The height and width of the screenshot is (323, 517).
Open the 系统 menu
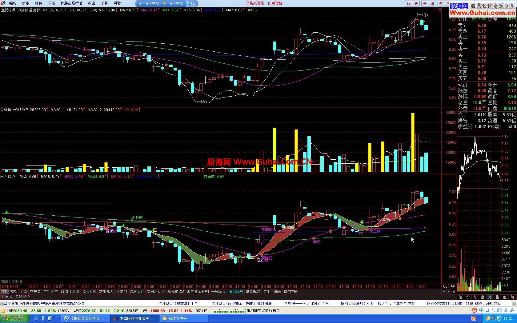pyautogui.click(x=12, y=3)
